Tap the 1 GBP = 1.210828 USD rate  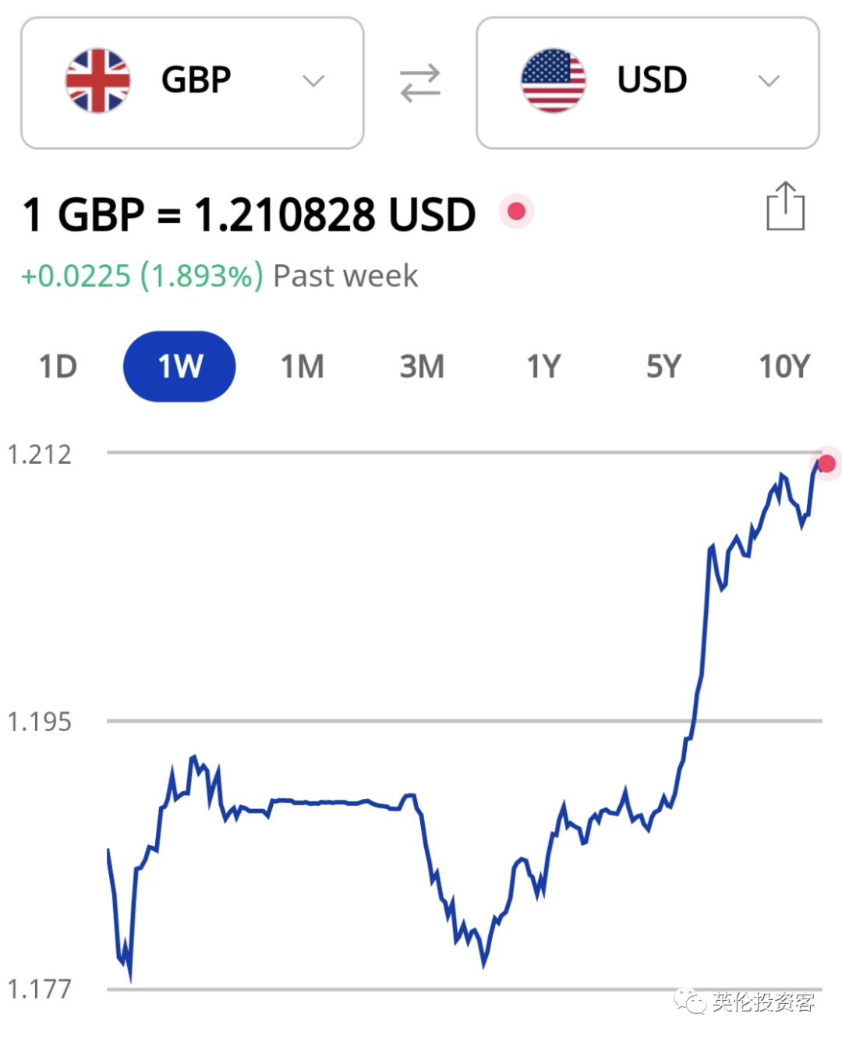click(x=249, y=214)
